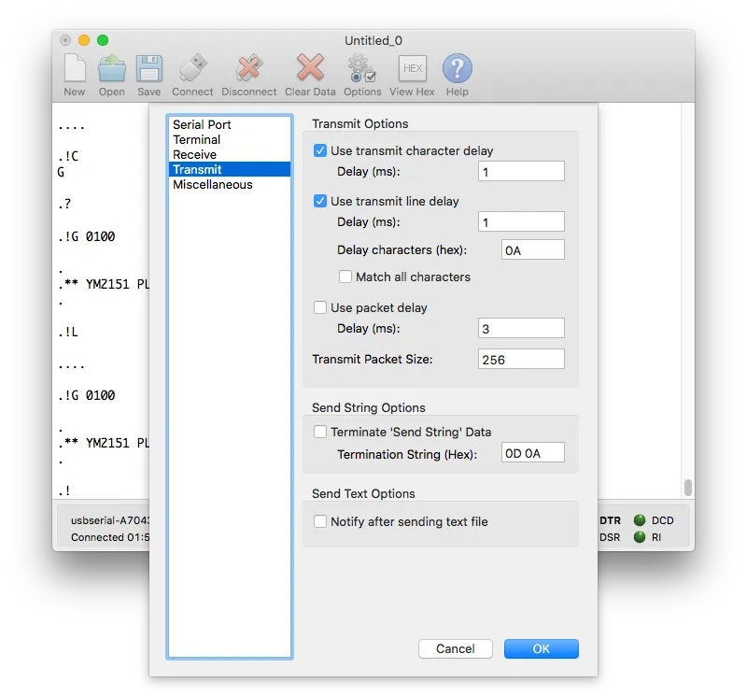This screenshot has height=696, width=747.
Task: Open Help question mark icon
Action: click(457, 68)
